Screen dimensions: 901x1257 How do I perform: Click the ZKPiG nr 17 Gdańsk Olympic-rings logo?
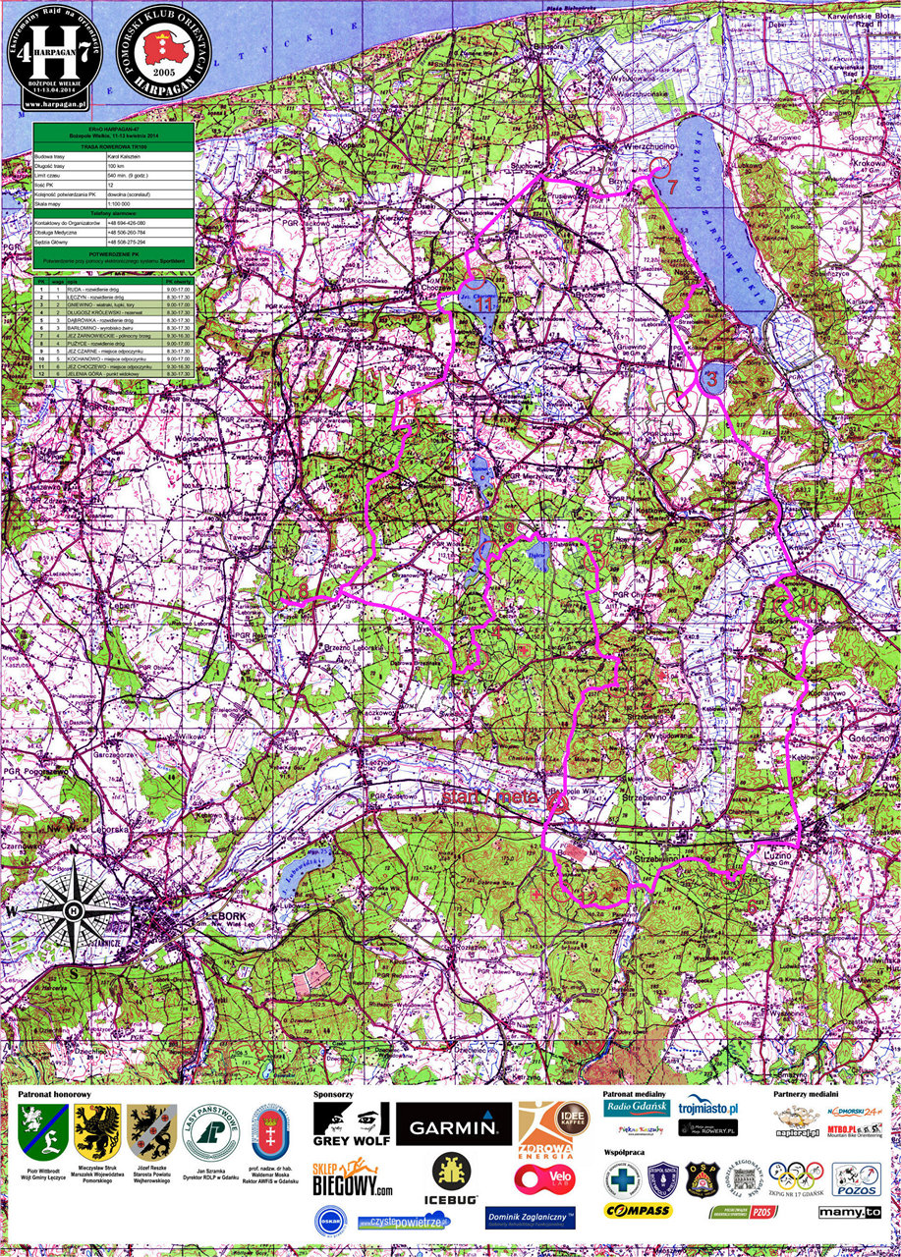click(x=795, y=1178)
